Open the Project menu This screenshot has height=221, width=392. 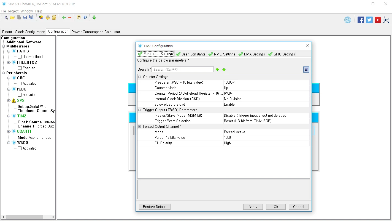13,11
